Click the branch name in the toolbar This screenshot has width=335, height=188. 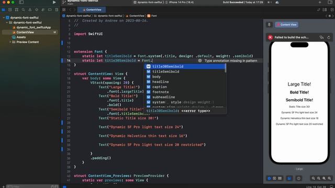[70, 4]
